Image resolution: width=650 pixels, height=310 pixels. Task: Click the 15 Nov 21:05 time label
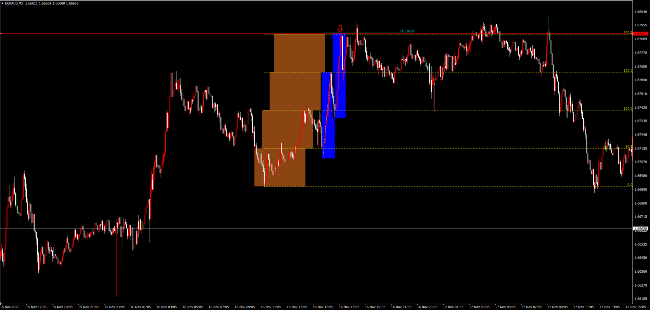(x=89, y=307)
